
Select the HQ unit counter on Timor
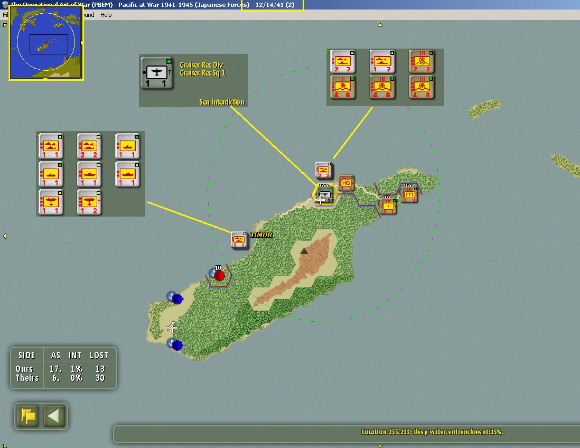coord(346,183)
